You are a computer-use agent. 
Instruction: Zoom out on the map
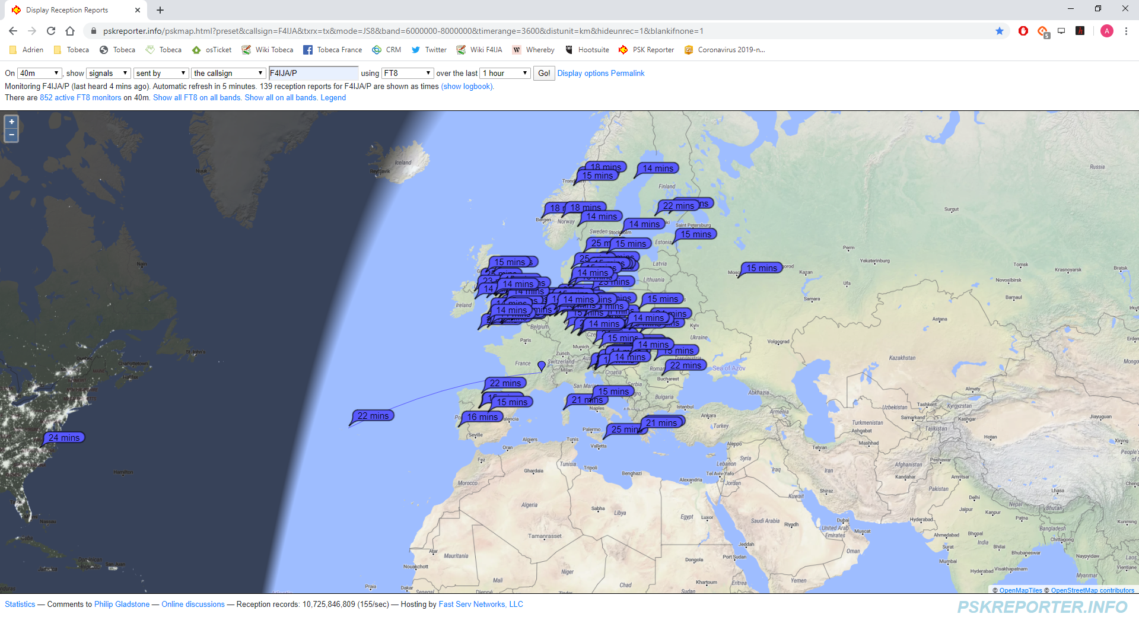coord(11,135)
